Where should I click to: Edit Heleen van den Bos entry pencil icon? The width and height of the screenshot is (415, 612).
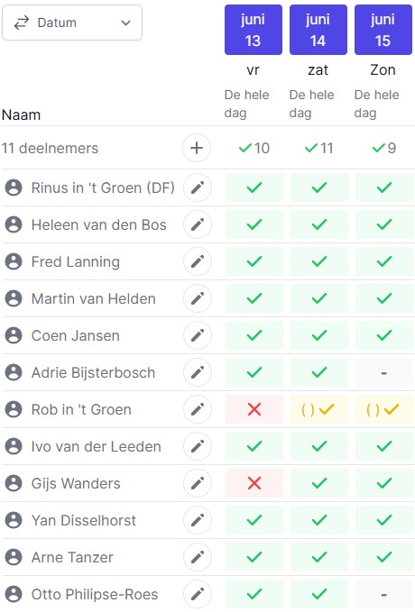click(198, 224)
